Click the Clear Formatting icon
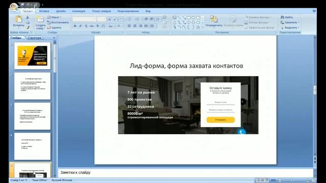This screenshot has height=183, width=326. click(x=121, y=19)
